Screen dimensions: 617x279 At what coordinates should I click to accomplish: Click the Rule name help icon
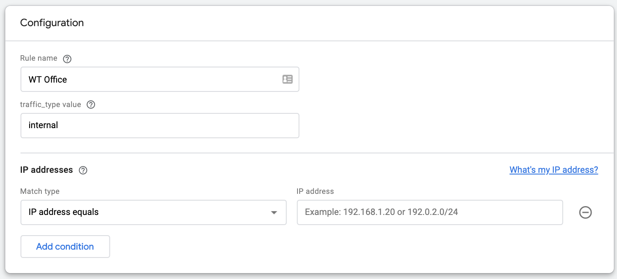67,59
